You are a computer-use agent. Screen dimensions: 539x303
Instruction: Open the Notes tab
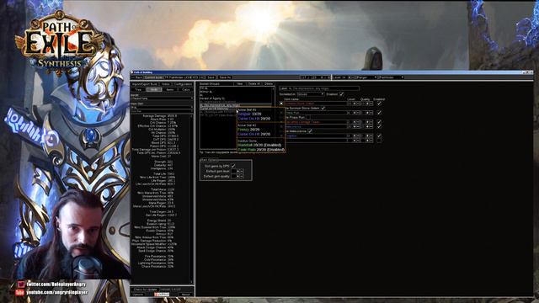(165, 84)
